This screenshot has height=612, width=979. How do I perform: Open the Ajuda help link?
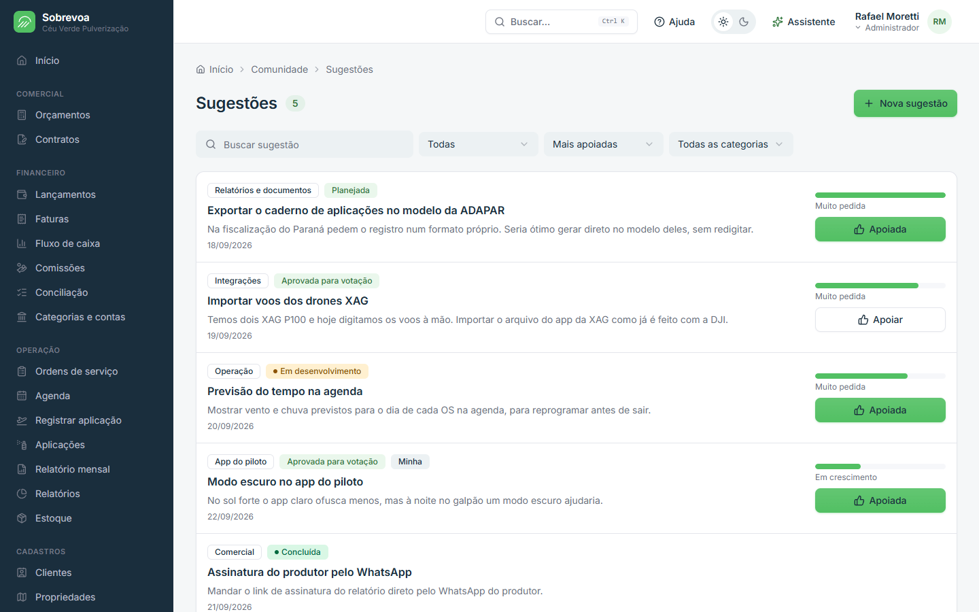pos(674,22)
